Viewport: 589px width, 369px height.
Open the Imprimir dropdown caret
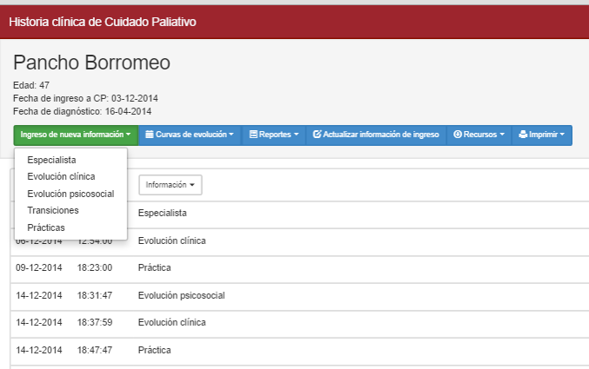pyautogui.click(x=563, y=135)
